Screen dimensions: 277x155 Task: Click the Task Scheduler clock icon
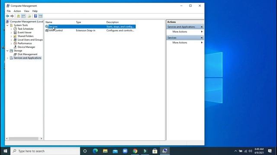coord(15,29)
